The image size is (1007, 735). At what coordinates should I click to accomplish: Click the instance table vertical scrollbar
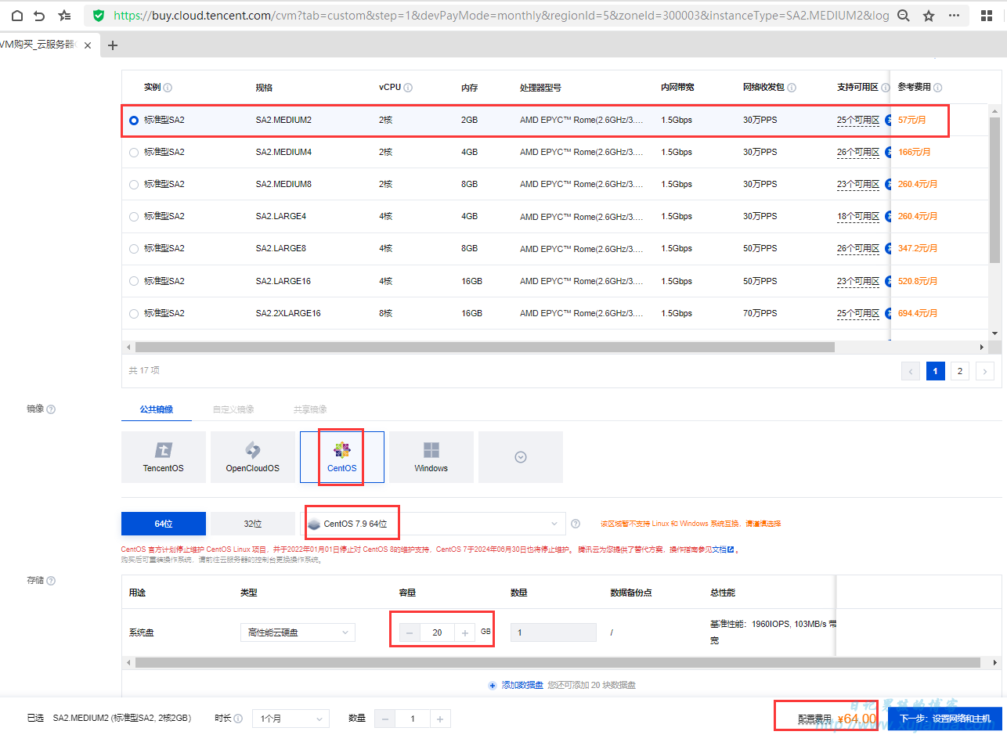994,190
